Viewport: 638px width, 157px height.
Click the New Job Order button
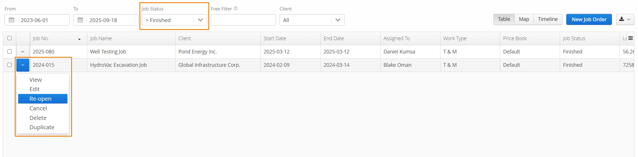(589, 20)
